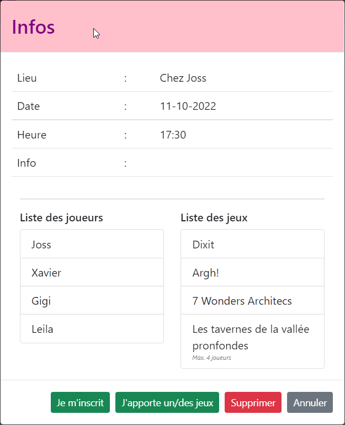345x425 pixels.
Task: Select the "Chez Joss" location value
Action: (183, 78)
